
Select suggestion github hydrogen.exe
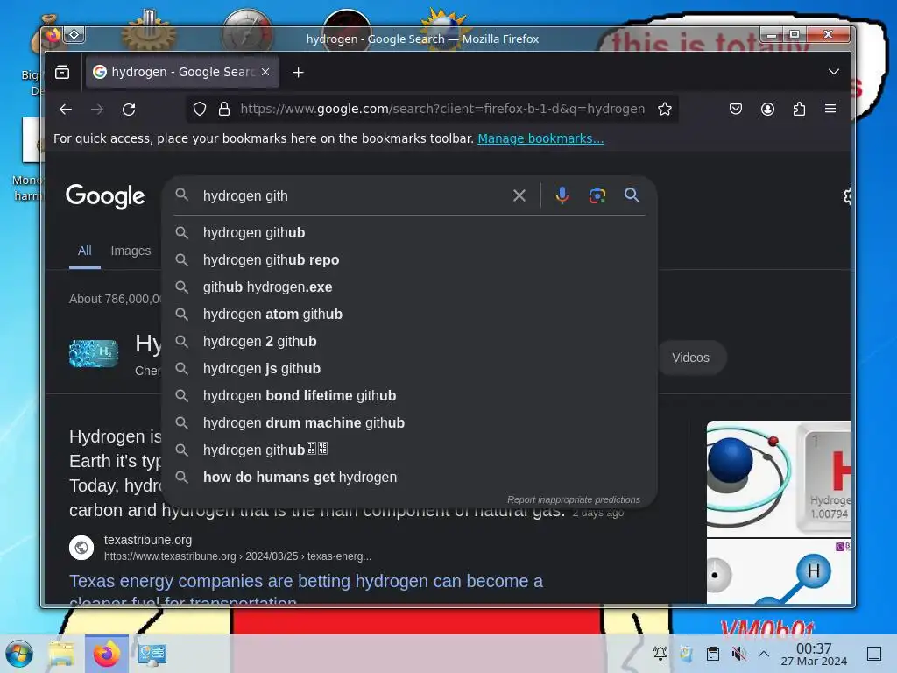[409, 287]
